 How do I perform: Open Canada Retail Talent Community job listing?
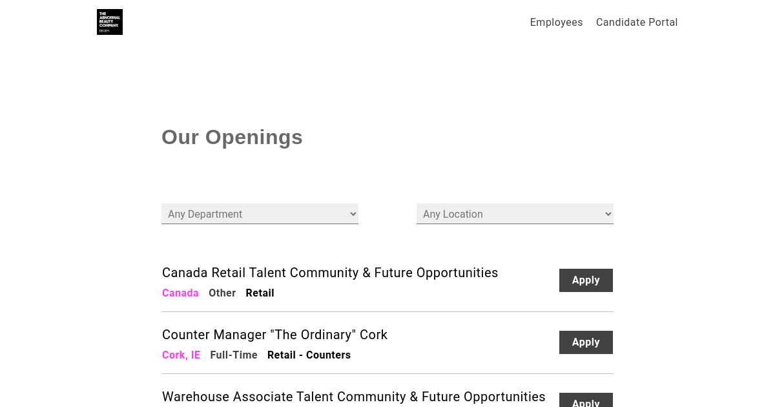pyautogui.click(x=330, y=273)
